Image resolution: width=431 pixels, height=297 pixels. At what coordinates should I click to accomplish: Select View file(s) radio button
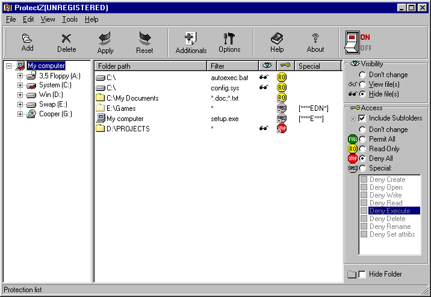point(362,84)
